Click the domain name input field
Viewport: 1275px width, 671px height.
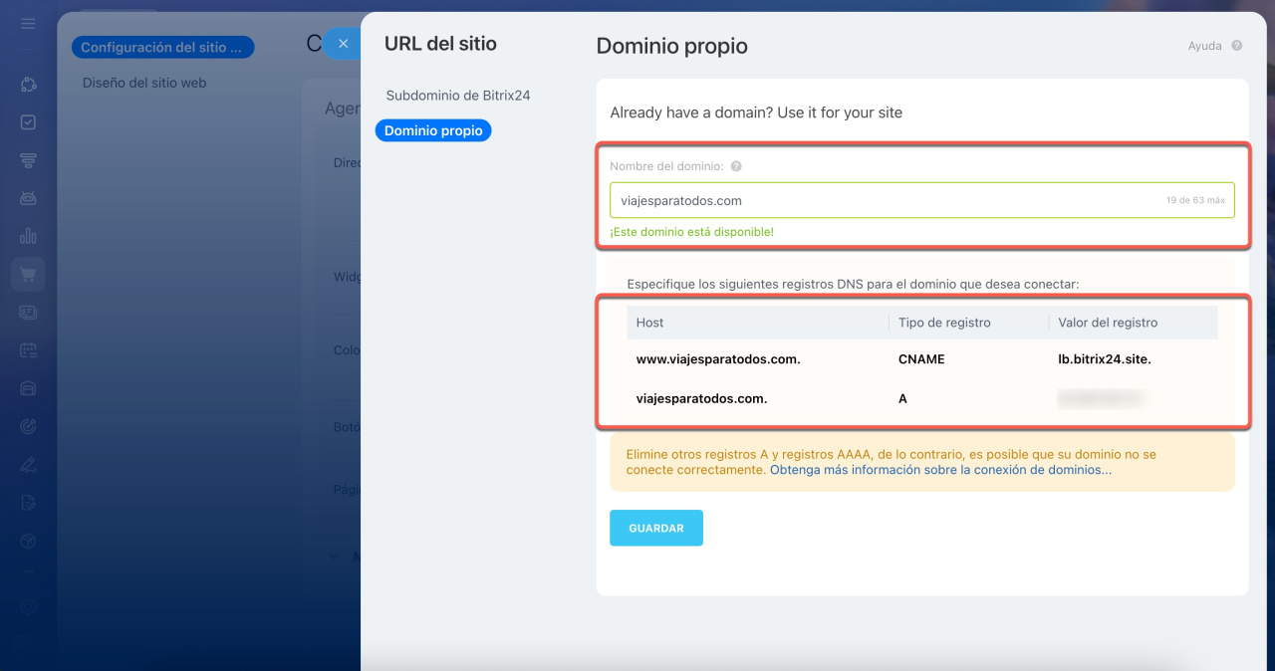(x=887, y=200)
